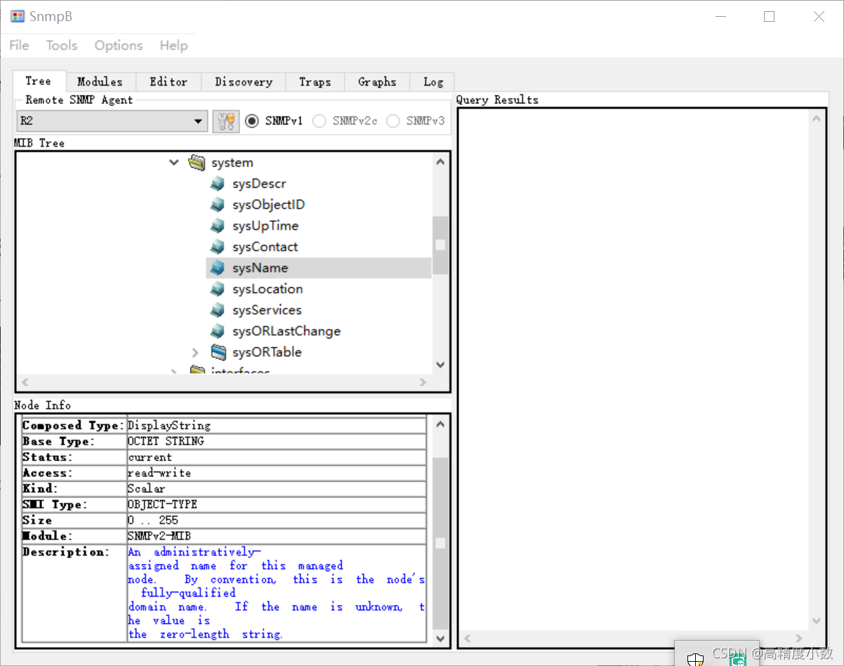This screenshot has height=666, width=844.
Task: Click the sysServices node icon
Action: coord(218,311)
